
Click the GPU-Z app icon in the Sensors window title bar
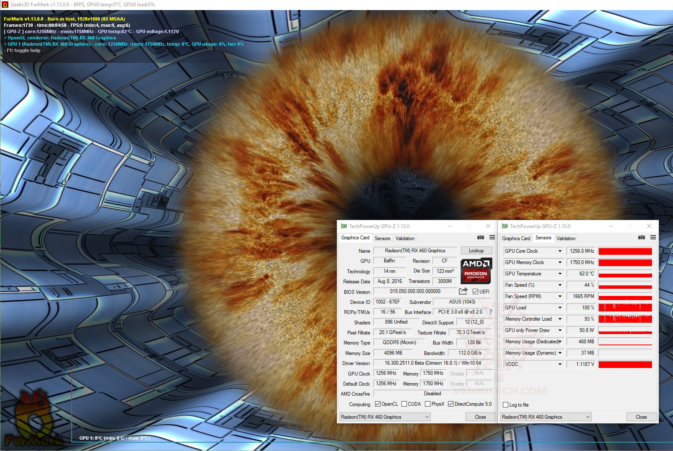(x=505, y=226)
